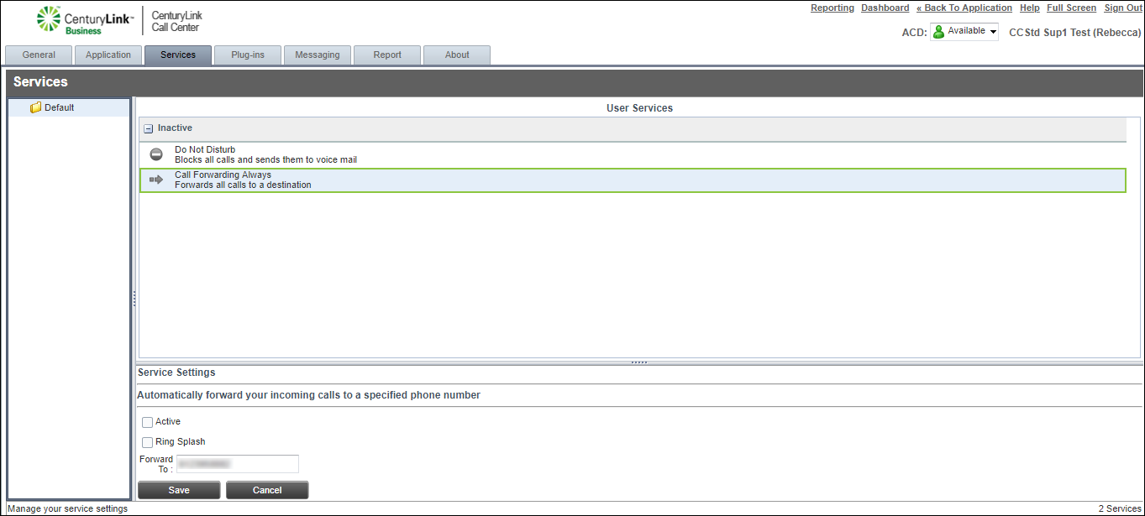Sign Out of the Call Center
Screen dimensions: 1145x516
1123,8
